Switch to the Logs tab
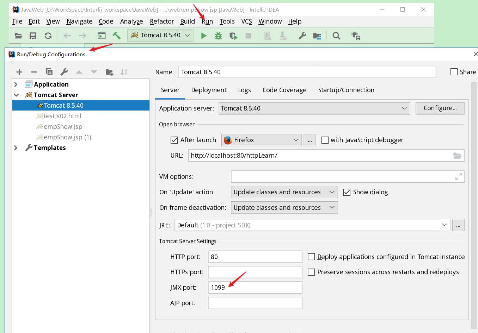Image resolution: width=478 pixels, height=333 pixels. [244, 90]
